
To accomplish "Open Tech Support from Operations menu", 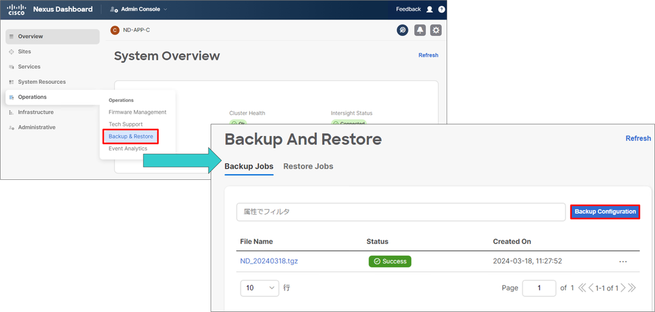I will [x=125, y=124].
